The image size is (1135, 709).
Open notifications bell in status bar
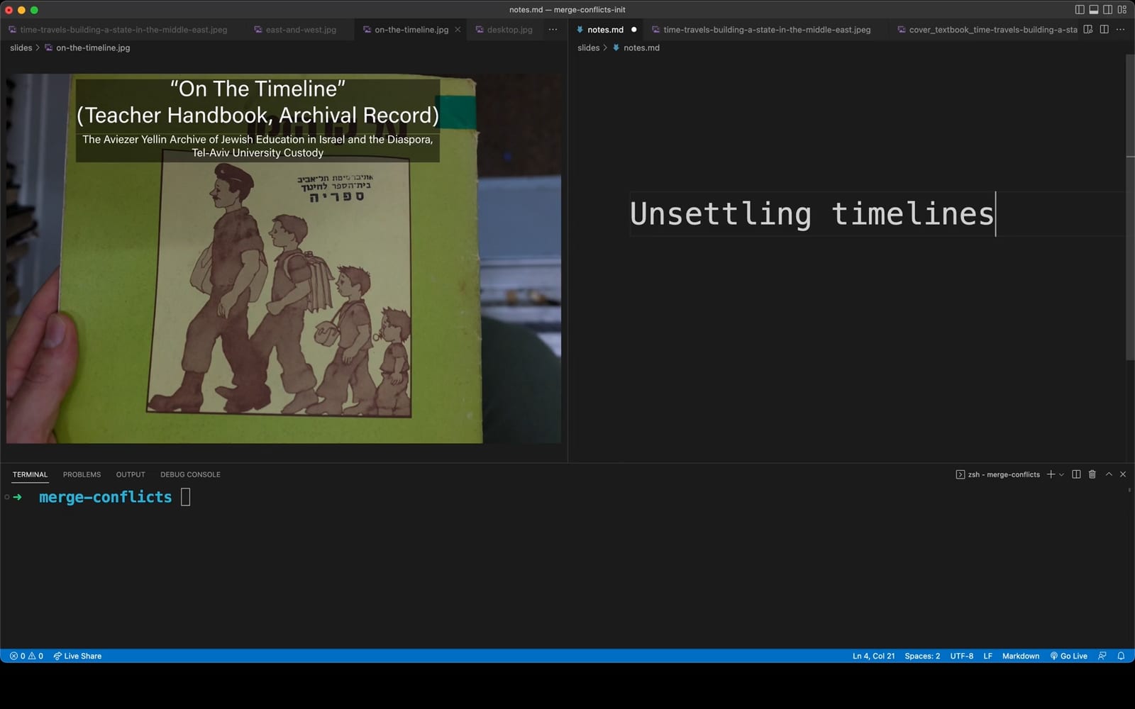(1122, 656)
